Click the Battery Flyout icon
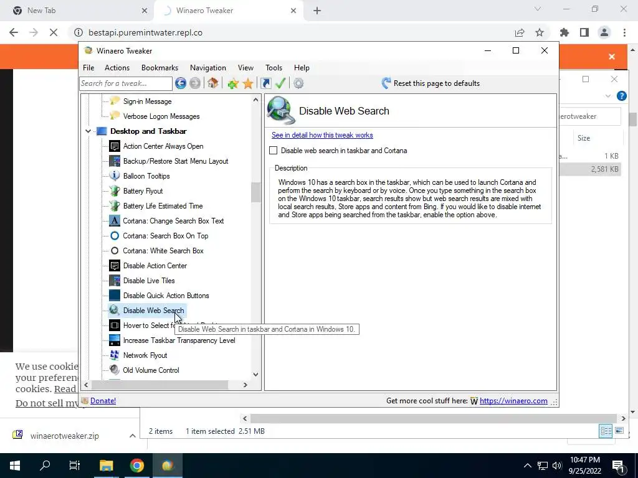638x478 pixels. point(115,190)
